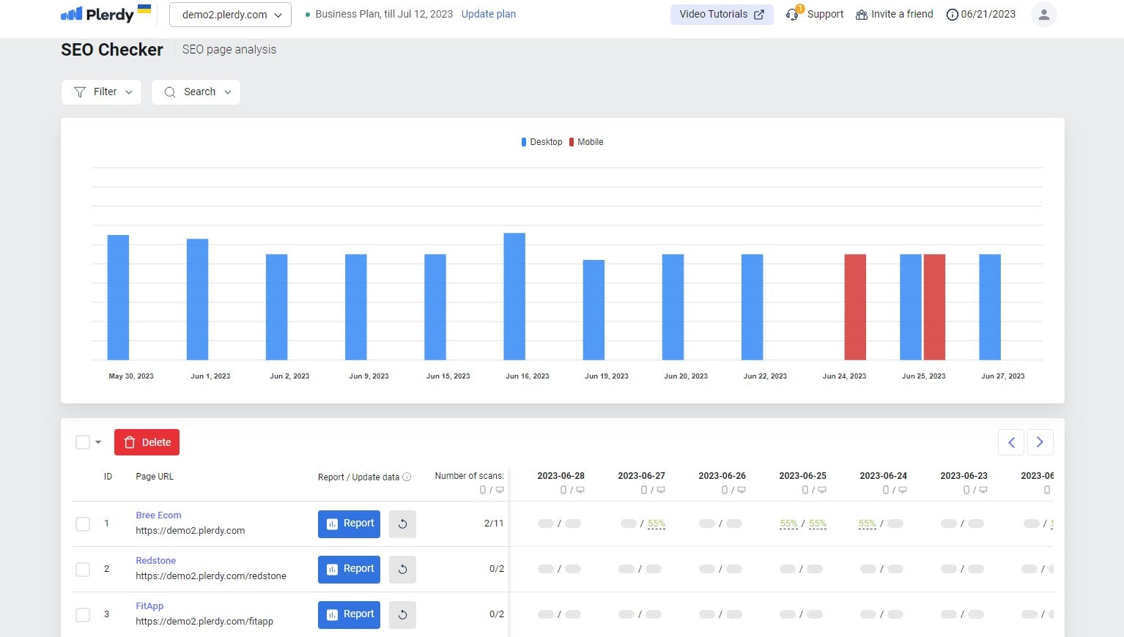Expand the Filter dropdown
1124x637 pixels.
(x=101, y=92)
